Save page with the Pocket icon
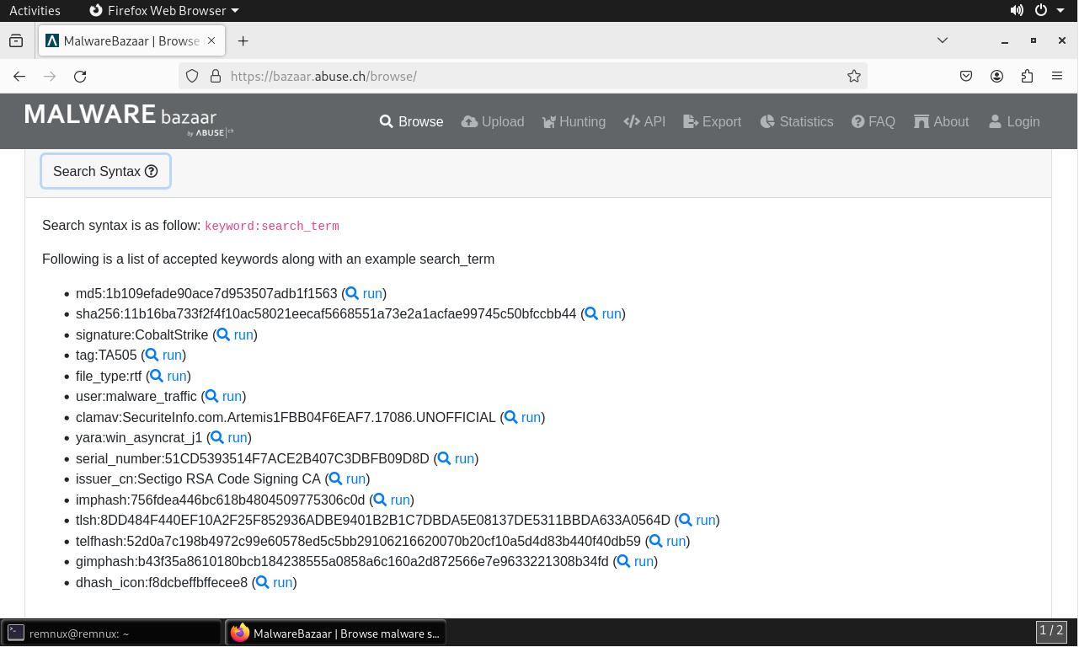Screen dimensions: 1079x647 pyautogui.click(x=966, y=76)
